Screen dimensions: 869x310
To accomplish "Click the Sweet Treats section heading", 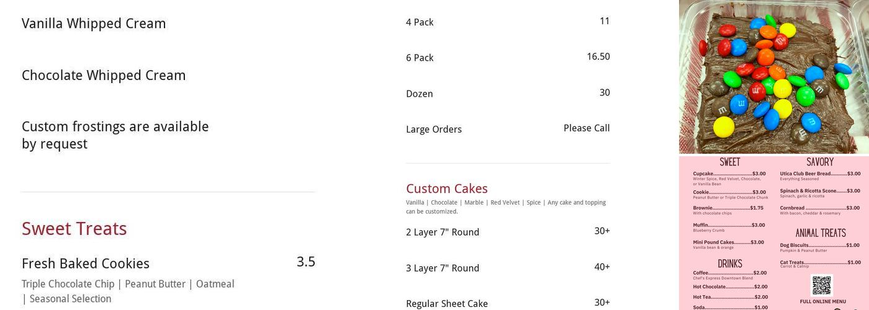I will [74, 229].
